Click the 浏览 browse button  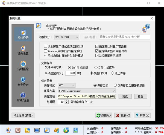coord(125,96)
